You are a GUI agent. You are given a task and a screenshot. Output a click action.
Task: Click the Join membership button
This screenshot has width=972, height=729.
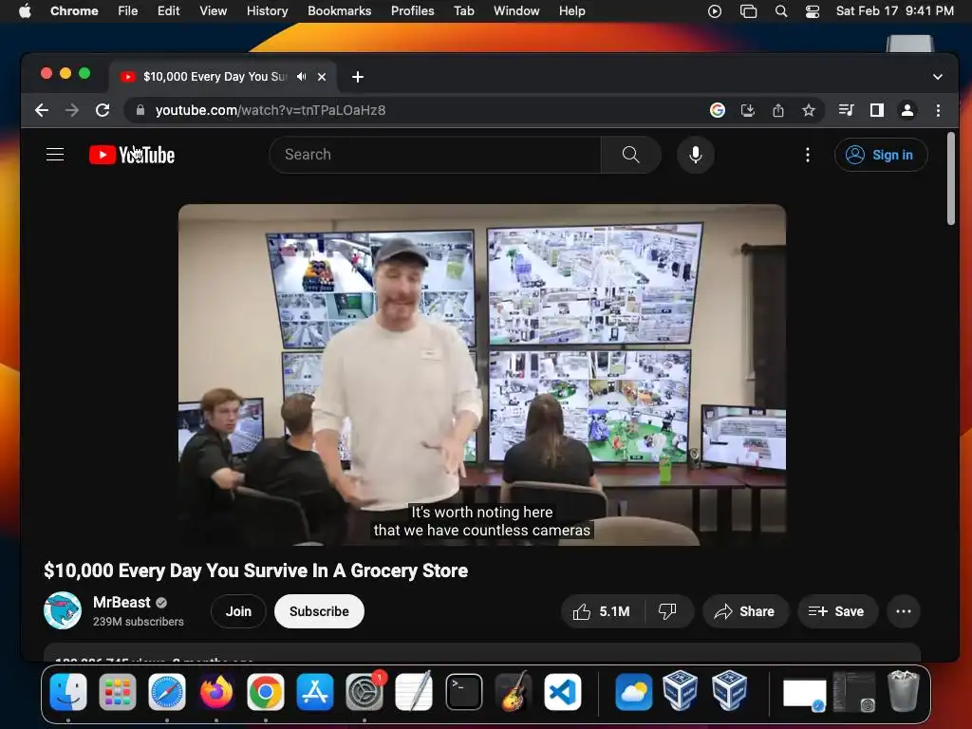[x=238, y=611]
